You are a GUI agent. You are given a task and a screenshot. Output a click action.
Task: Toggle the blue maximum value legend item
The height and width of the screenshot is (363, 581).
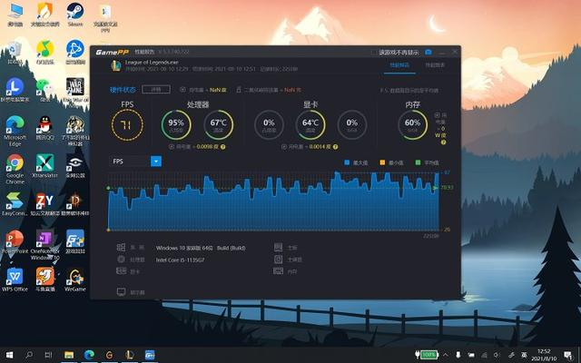[x=356, y=162]
